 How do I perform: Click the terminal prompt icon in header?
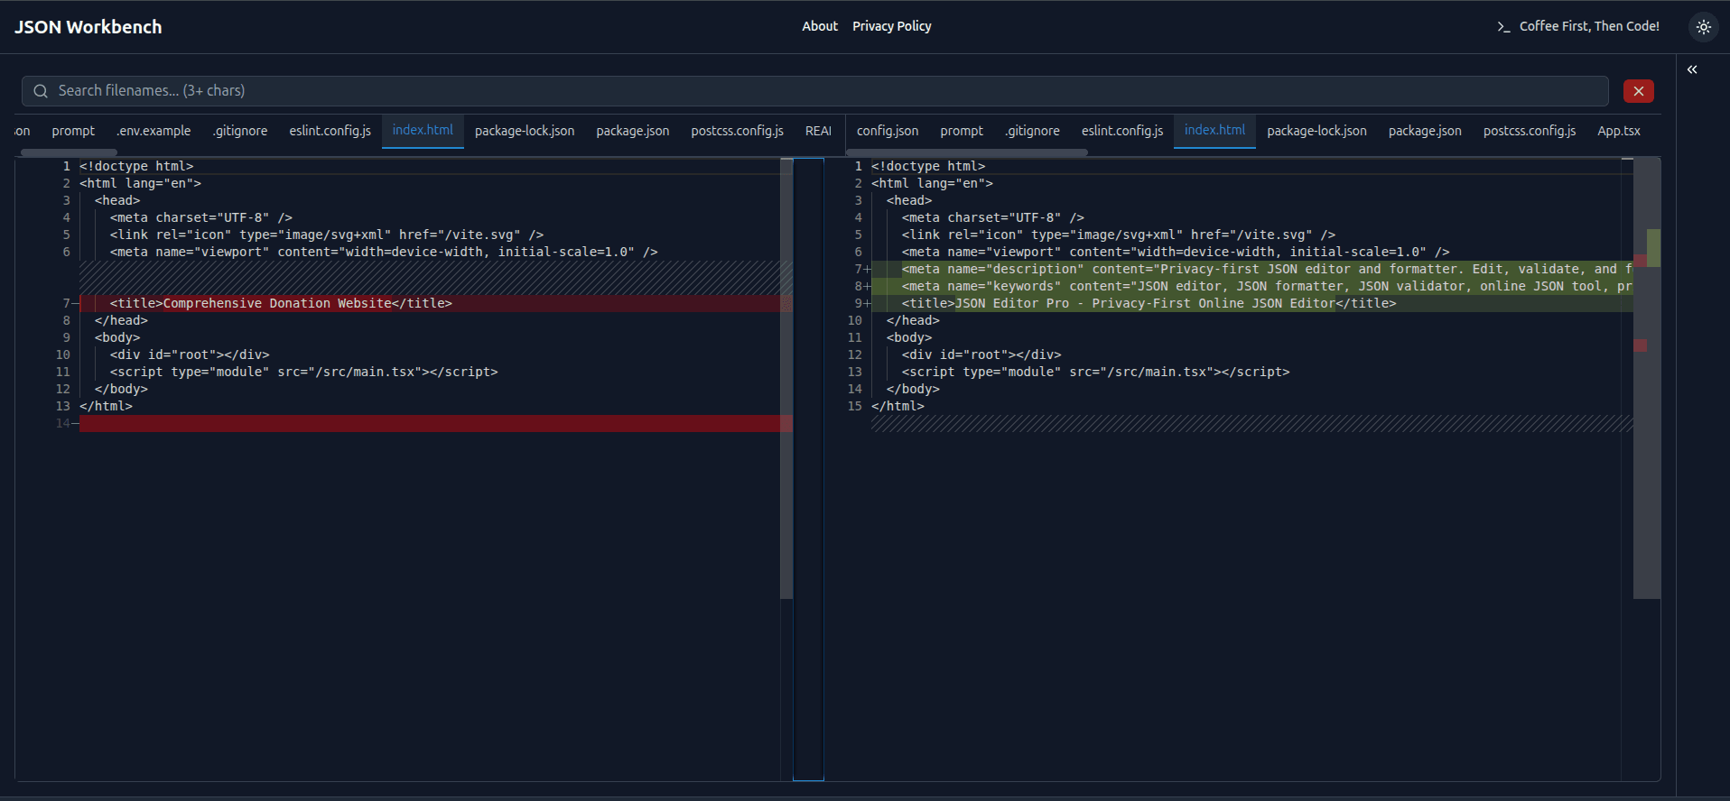tap(1503, 27)
